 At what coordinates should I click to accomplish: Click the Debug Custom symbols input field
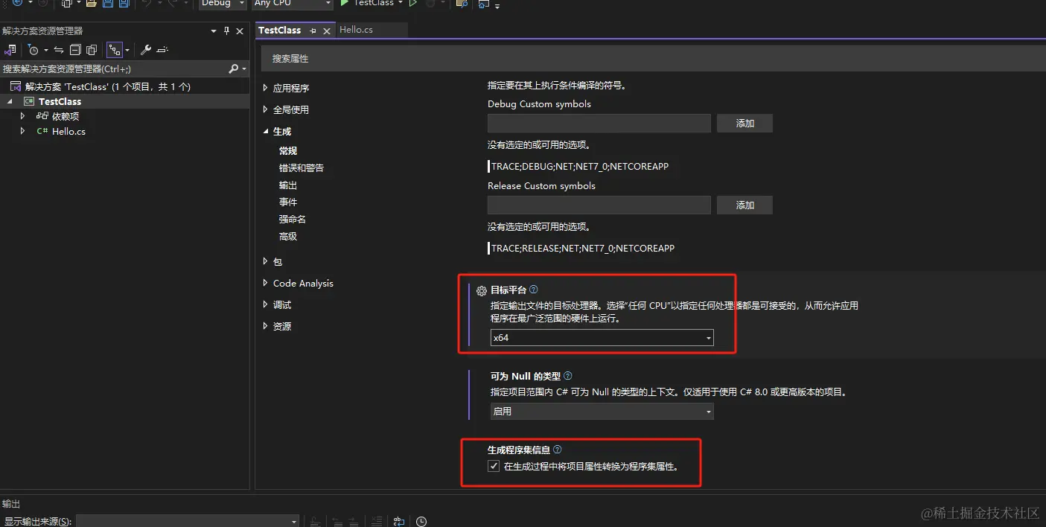[x=599, y=124]
